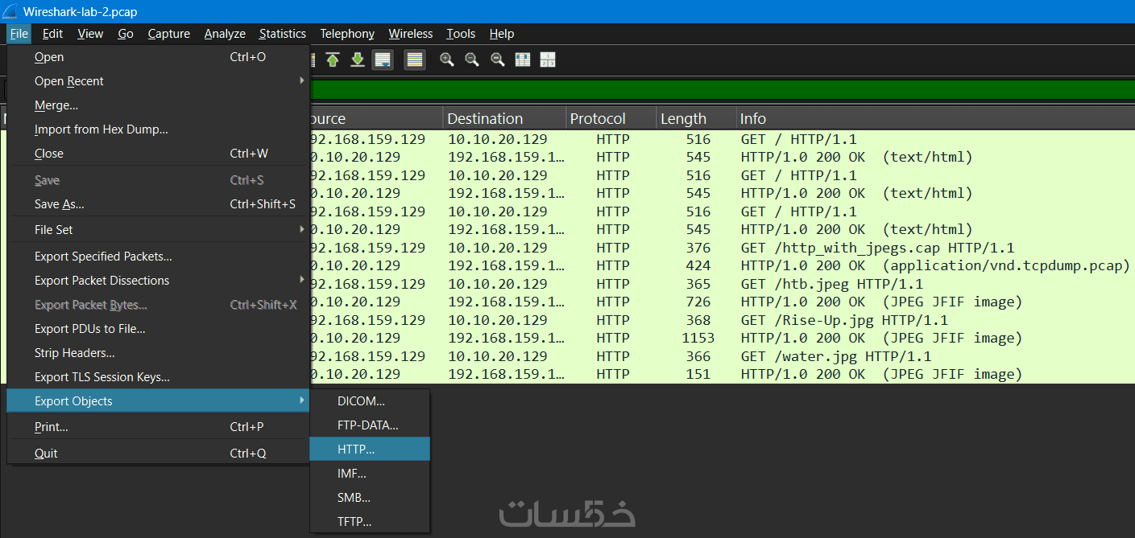
Task: Select Export TLS Session Keys...
Action: [158, 377]
